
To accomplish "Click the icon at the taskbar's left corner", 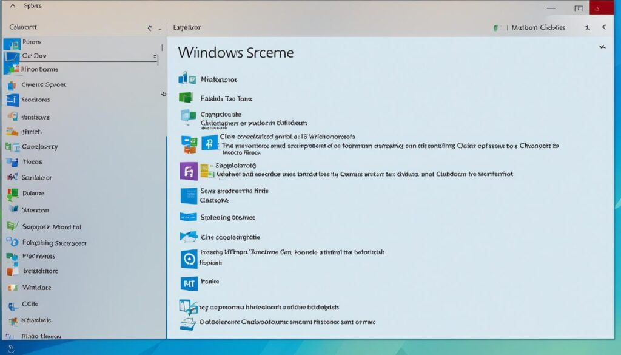I will tap(11, 349).
